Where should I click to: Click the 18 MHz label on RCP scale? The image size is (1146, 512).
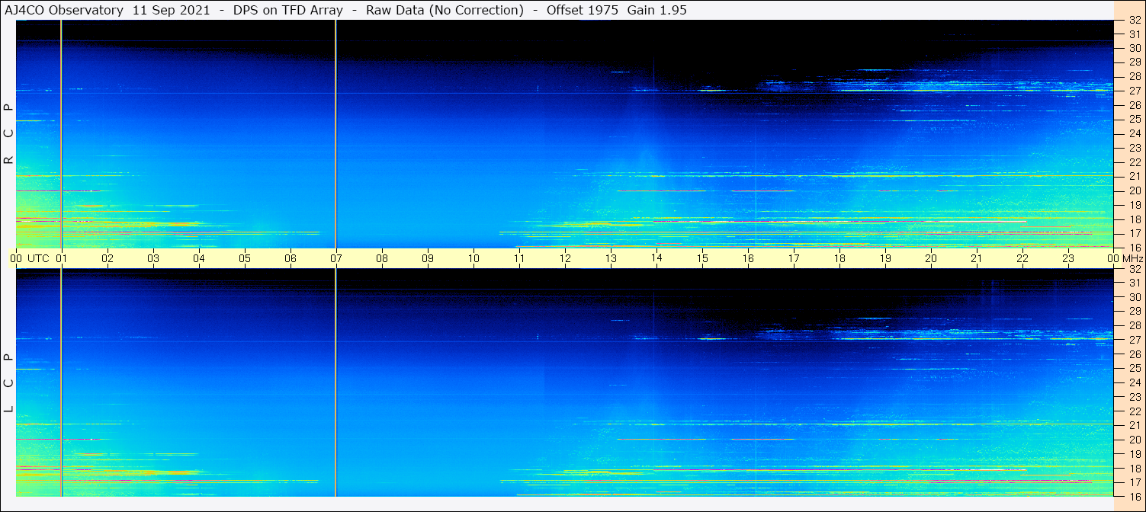[x=1135, y=219]
